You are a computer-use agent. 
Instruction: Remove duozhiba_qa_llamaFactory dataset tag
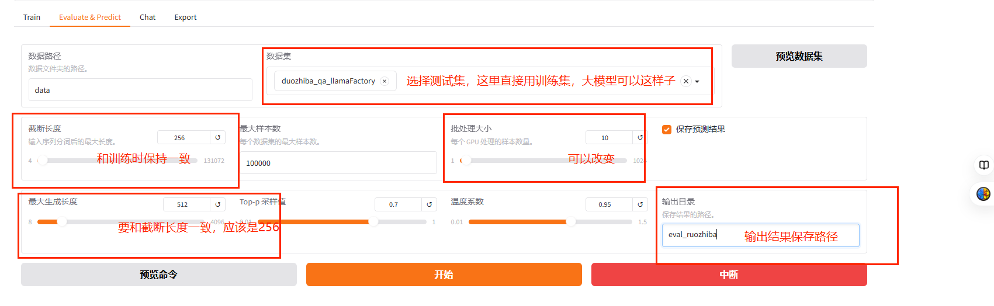385,81
